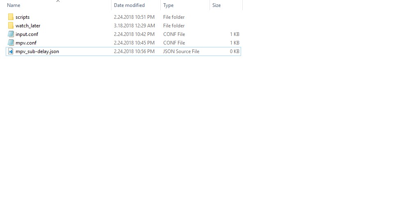
Task: Select the mpv.conf file icon
Action: click(11, 43)
